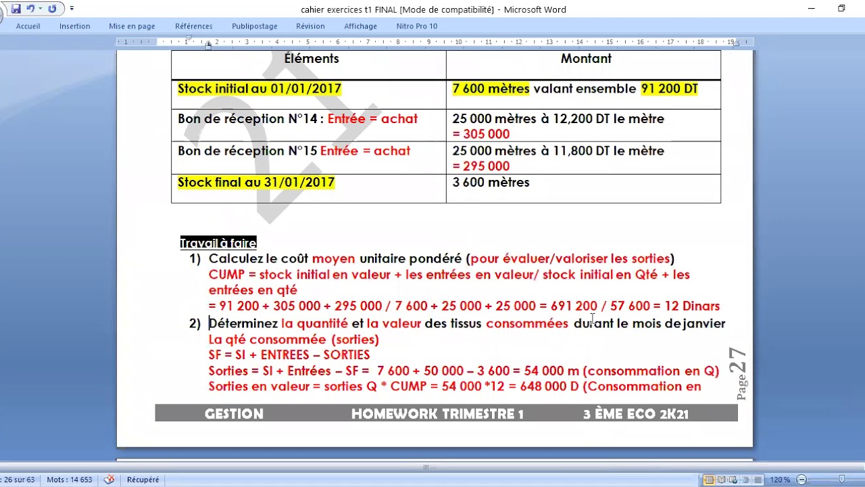The image size is (865, 487).
Task: Click the 'Mots : 14 653' word count
Action: [69, 480]
